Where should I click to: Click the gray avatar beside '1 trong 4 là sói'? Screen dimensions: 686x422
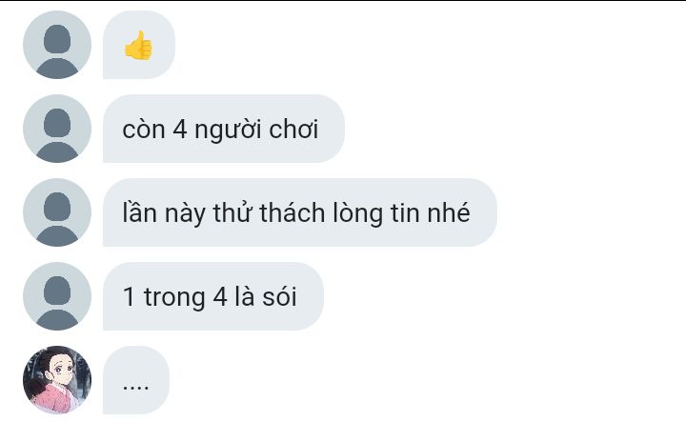[x=57, y=296]
